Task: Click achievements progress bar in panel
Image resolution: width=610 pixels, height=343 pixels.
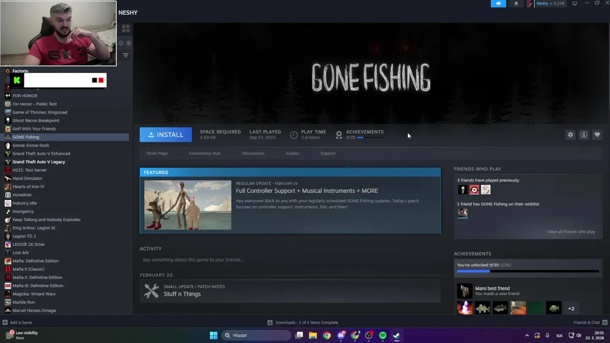Action: 528,272
